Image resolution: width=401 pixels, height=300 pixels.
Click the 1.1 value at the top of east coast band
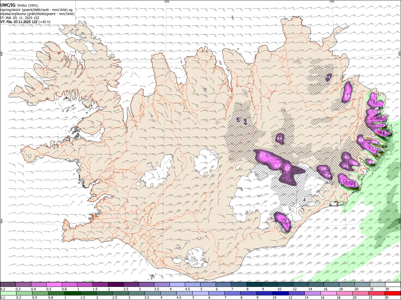[374, 96]
